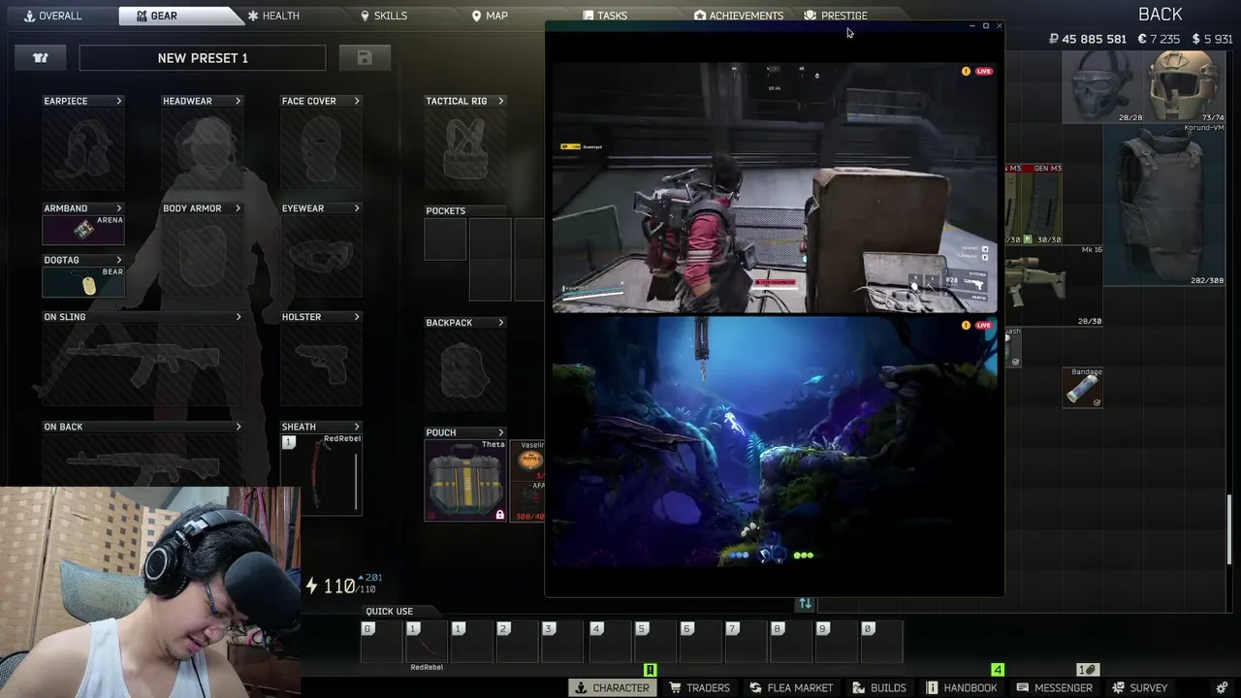The height and width of the screenshot is (698, 1241).
Task: Select the tan helmet in stash
Action: [1183, 87]
